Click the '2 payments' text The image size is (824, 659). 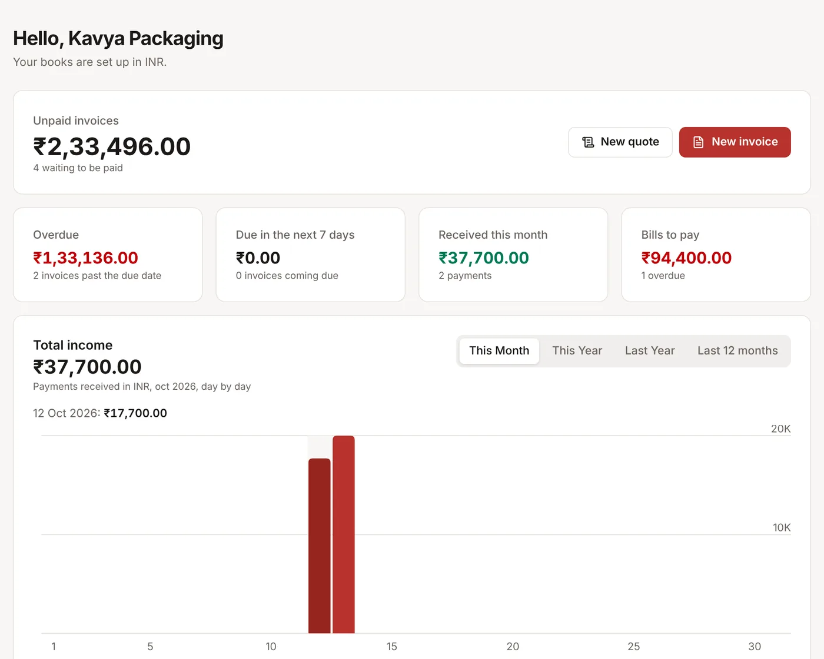click(465, 276)
